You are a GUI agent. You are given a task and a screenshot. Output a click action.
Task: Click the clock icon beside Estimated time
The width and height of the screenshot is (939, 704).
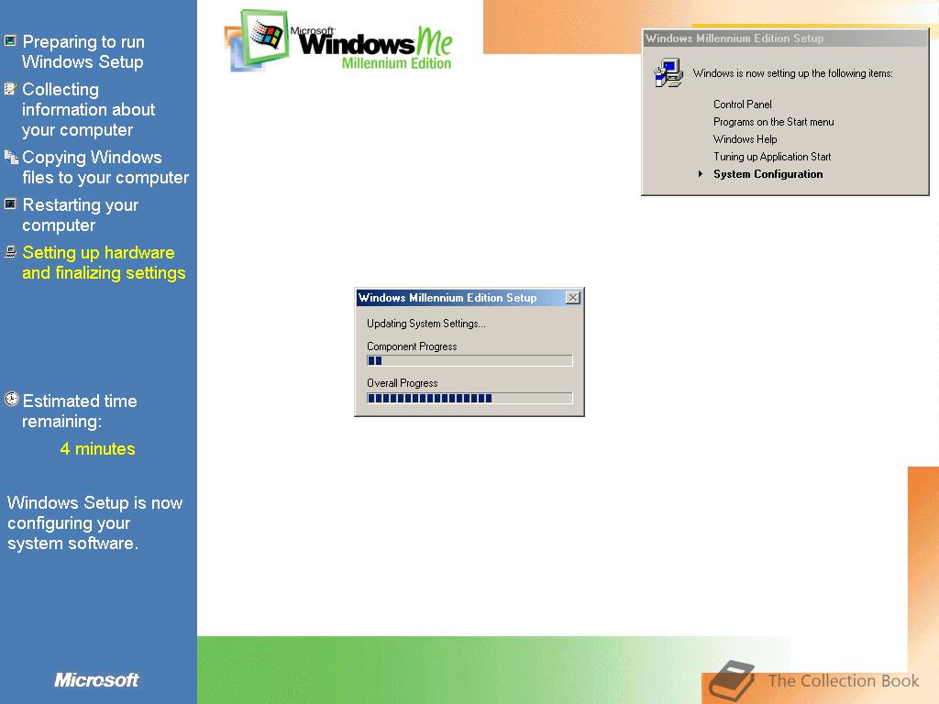11,399
